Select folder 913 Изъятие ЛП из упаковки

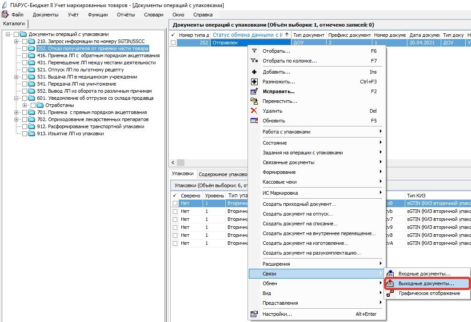point(70,134)
